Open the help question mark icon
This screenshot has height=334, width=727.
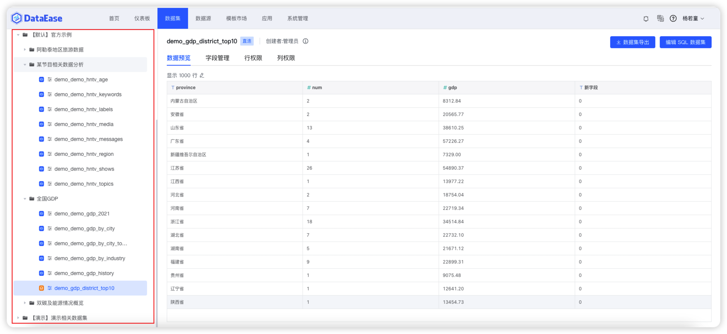pos(673,18)
